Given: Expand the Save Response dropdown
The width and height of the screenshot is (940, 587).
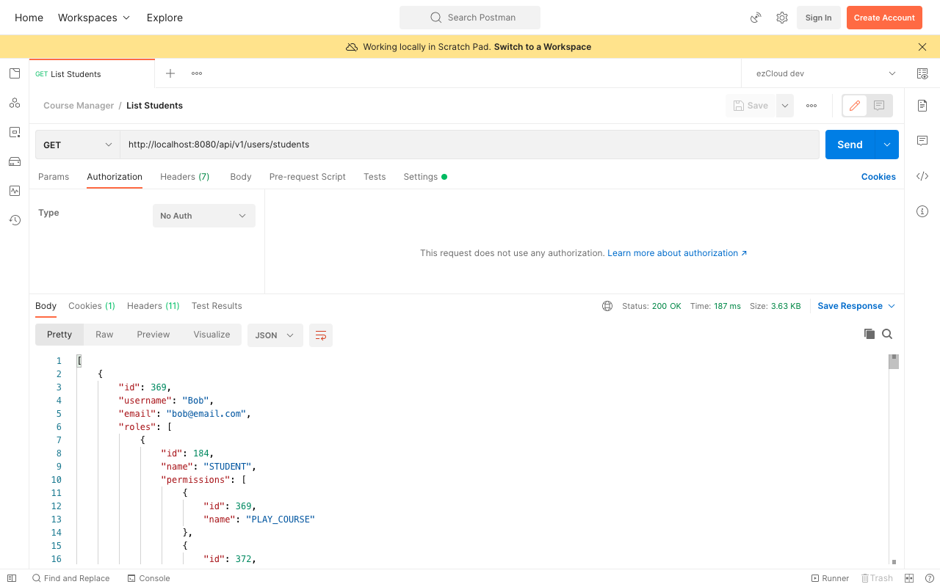Looking at the screenshot, I should 856,306.
